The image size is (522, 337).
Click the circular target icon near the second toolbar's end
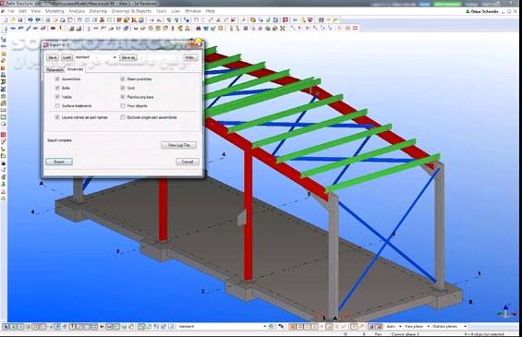347,29
